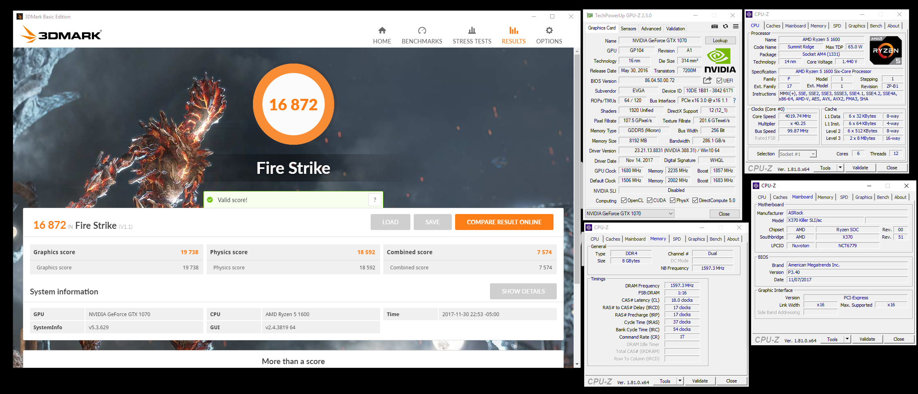Click the 3DMark Basic Edition title icon
Screen dimensions: 918x394
[20, 17]
